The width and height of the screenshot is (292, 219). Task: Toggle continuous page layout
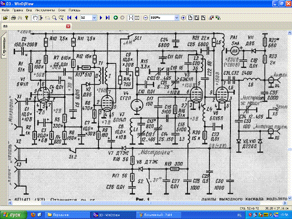pyautogui.click(x=131, y=18)
